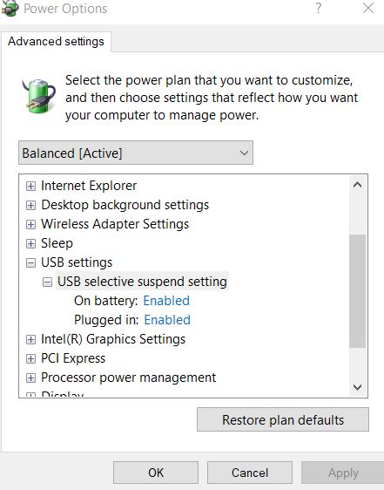Click the help question mark icon
The height and width of the screenshot is (490, 384).
[x=318, y=8]
